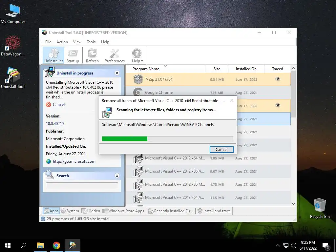The width and height of the screenshot is (336, 252).
Task: Click the info icon in status bar
Action: [43, 219]
